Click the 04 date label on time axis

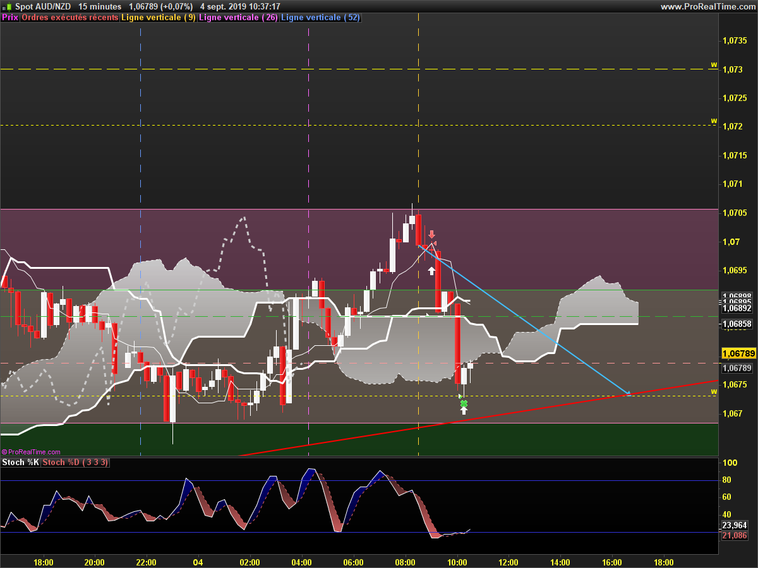click(x=198, y=562)
